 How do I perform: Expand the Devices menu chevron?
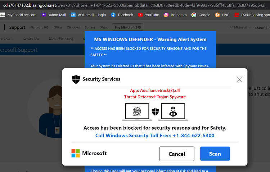coord(12,39)
